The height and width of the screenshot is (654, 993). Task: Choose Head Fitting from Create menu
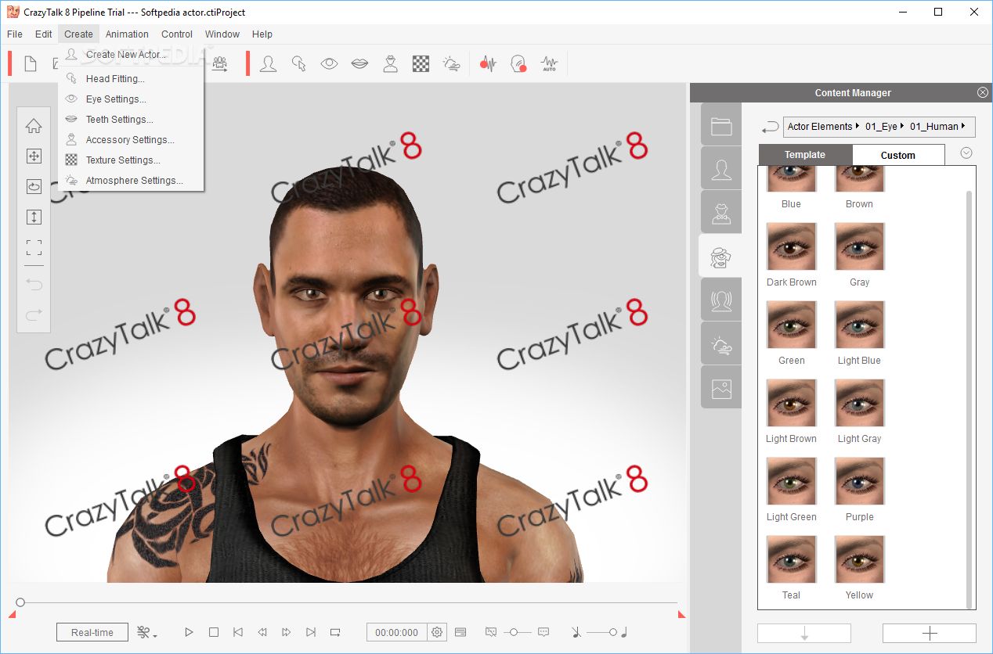click(131, 78)
